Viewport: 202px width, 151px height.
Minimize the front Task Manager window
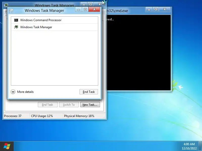(x=79, y=9)
